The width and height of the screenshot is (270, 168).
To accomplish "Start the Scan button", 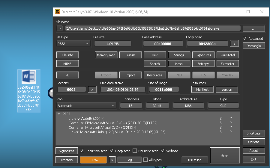I will click(x=225, y=155).
